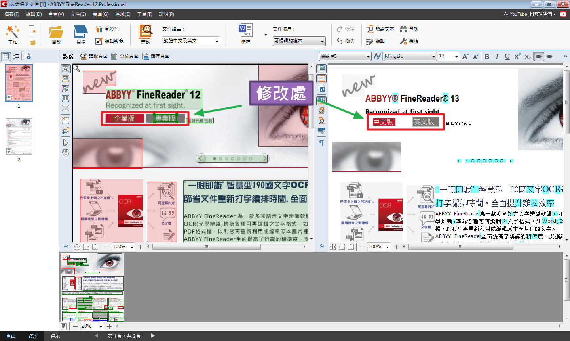Viewport: 570px width, 341px height.
Task: Select the draw text area tool
Action: click(x=66, y=69)
